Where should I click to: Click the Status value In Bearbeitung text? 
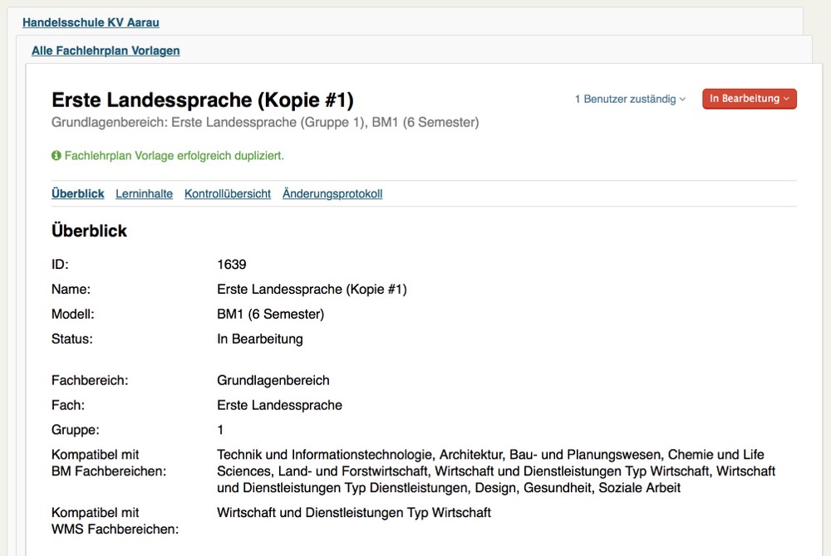259,339
